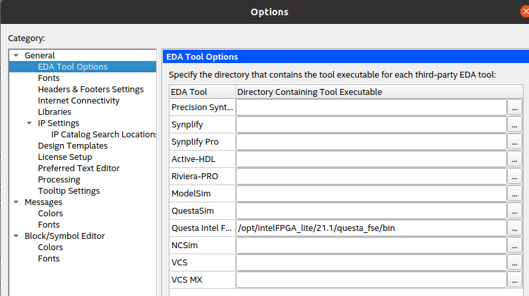This screenshot has width=529, height=296.
Task: Click browse button for Questa Intel FPGA
Action: (515, 228)
